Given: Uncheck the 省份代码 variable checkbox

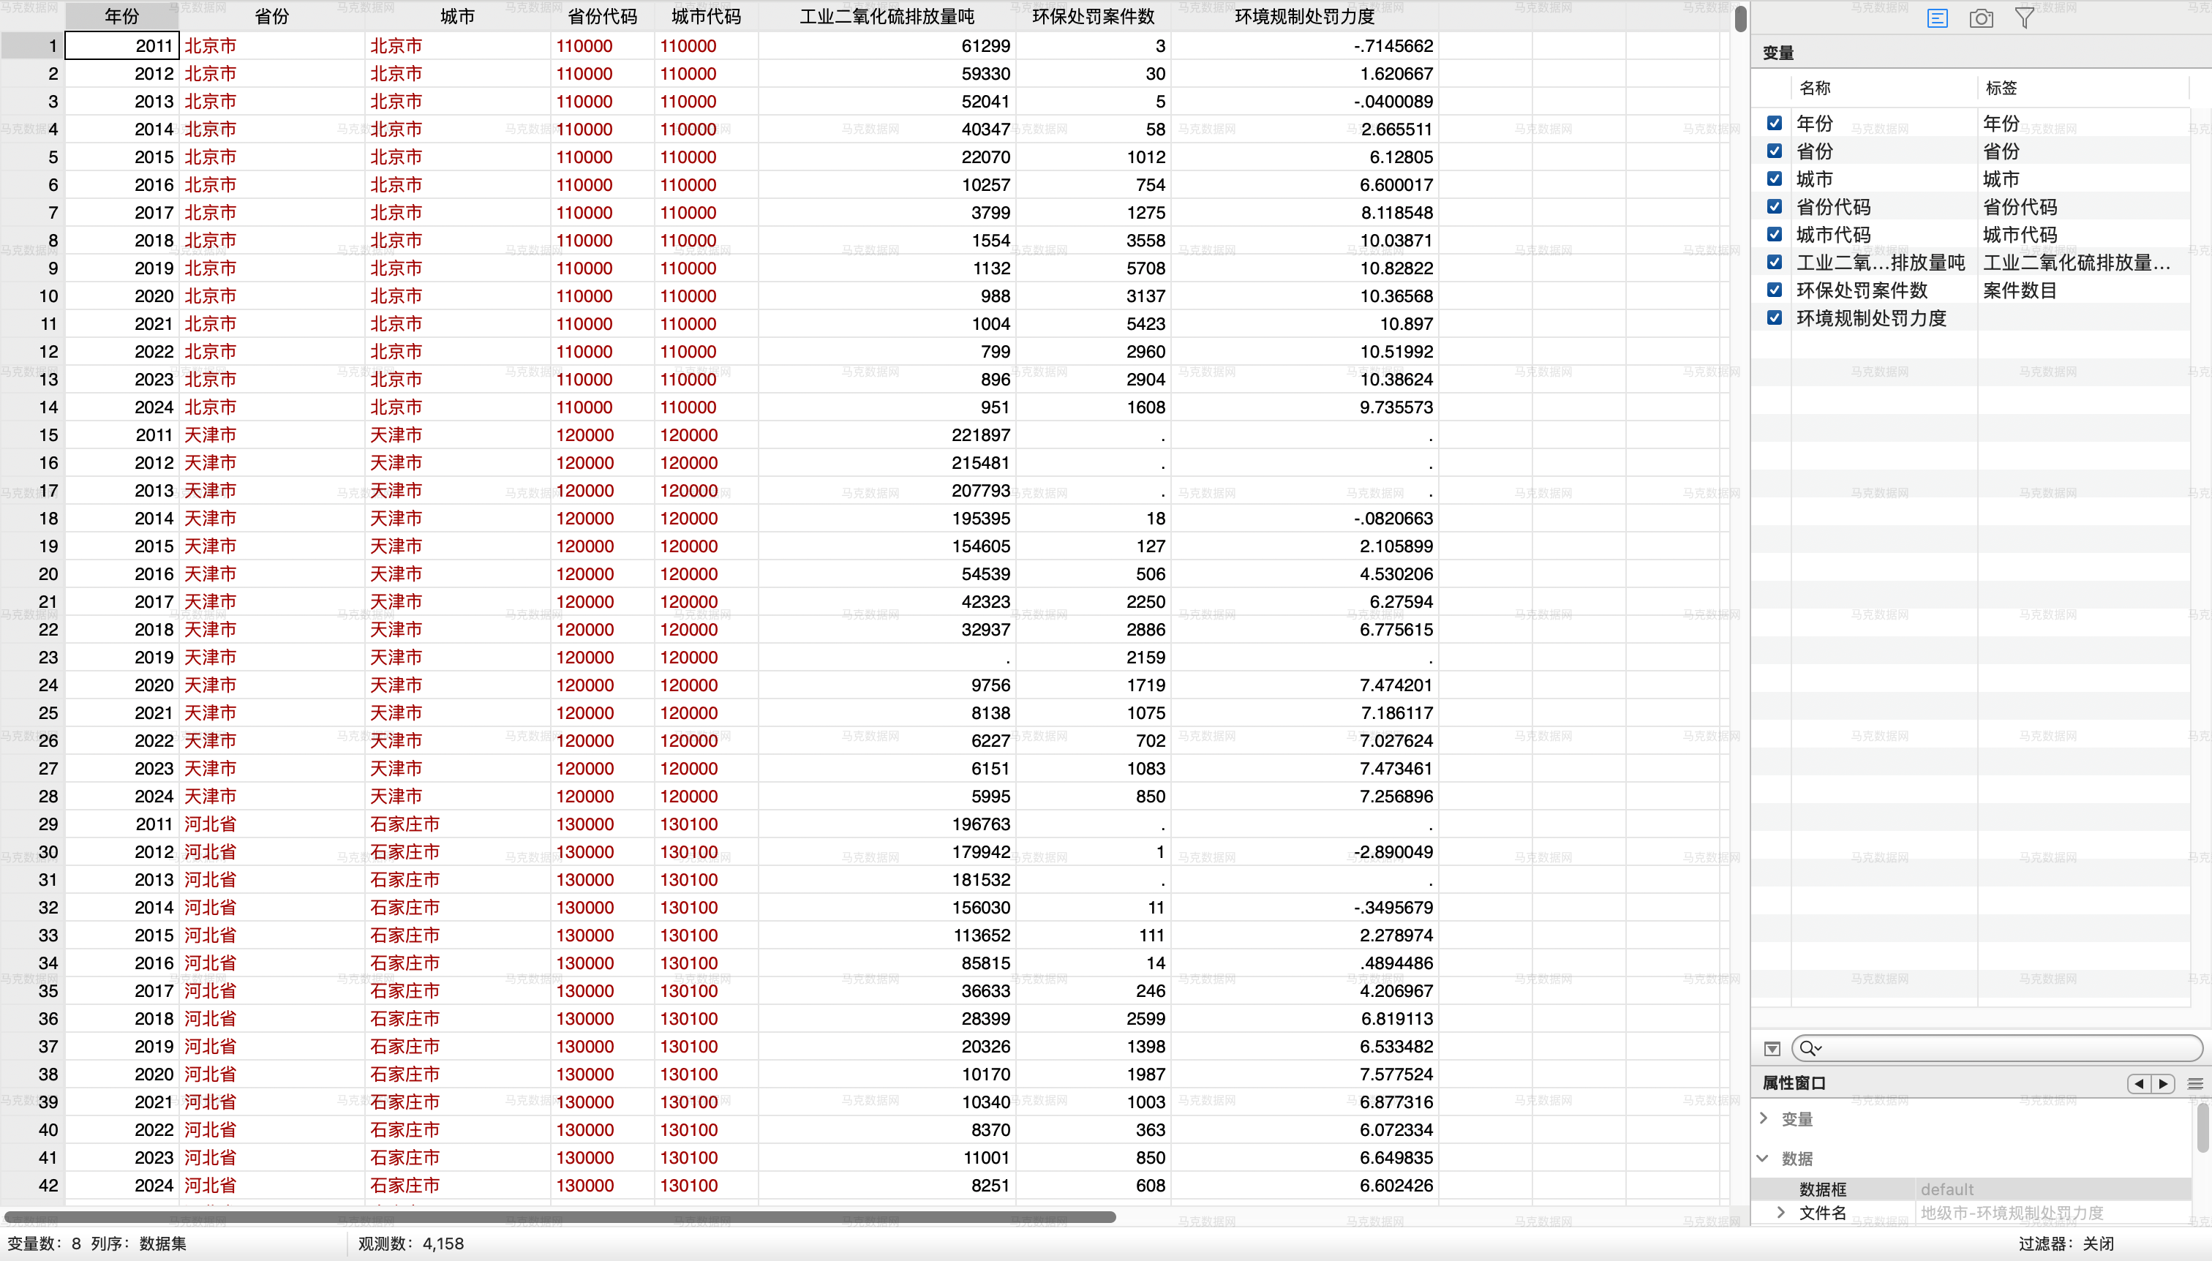Looking at the screenshot, I should point(1774,206).
